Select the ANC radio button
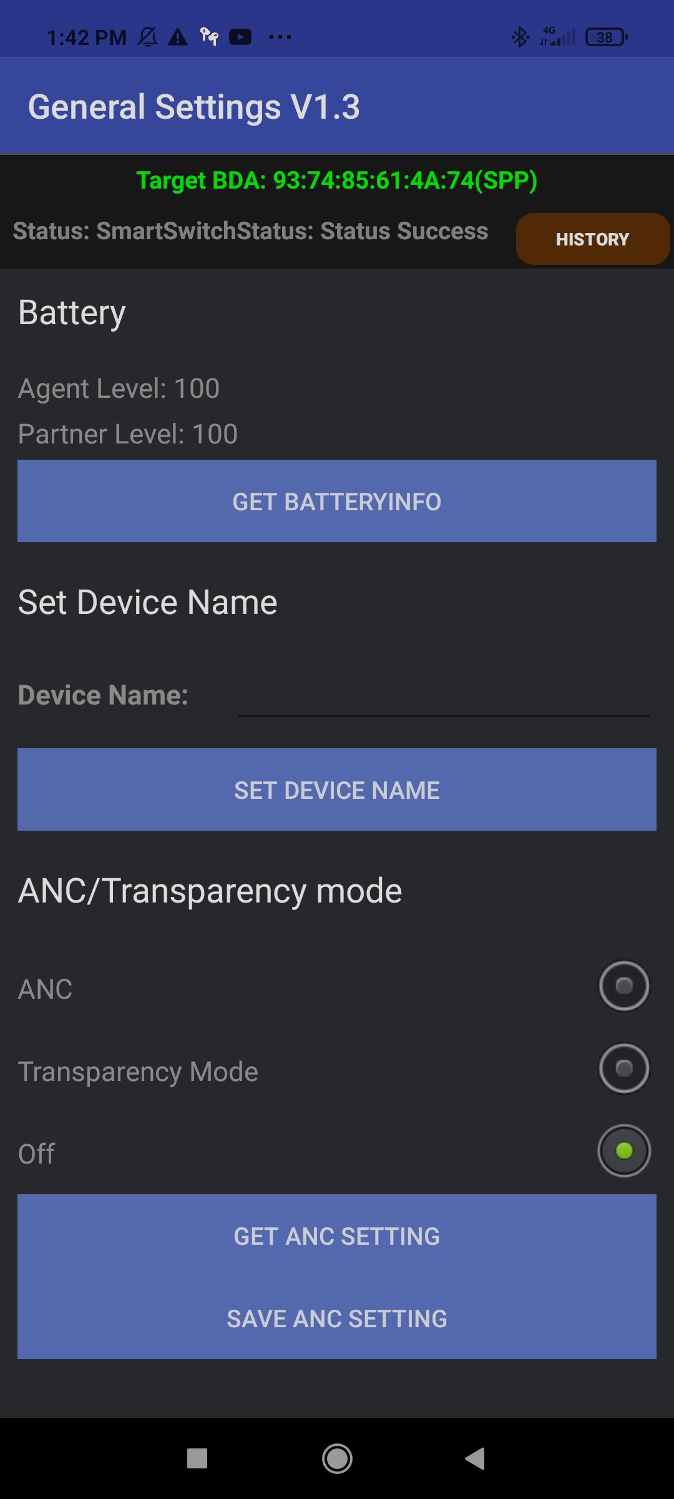The width and height of the screenshot is (674, 1499). (x=624, y=986)
